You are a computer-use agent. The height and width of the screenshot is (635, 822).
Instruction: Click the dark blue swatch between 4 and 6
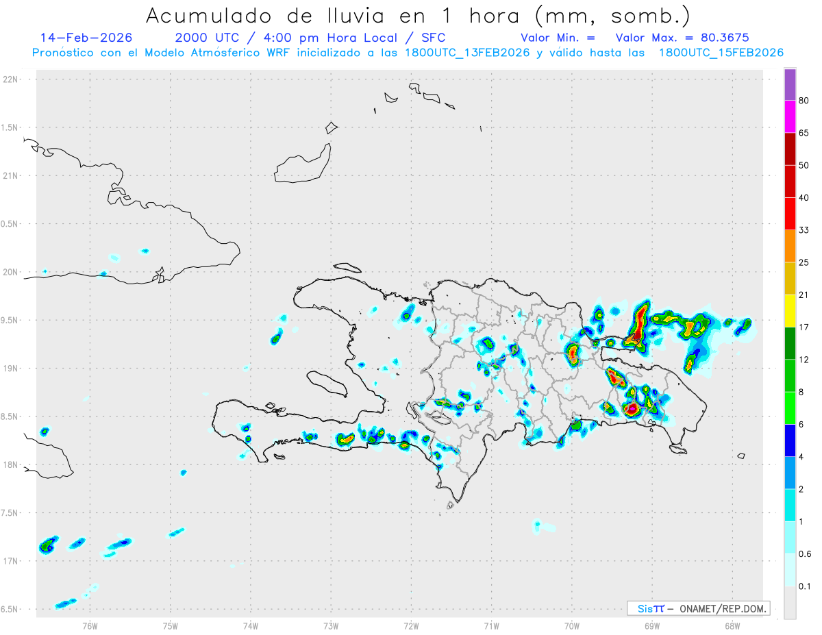coord(790,440)
